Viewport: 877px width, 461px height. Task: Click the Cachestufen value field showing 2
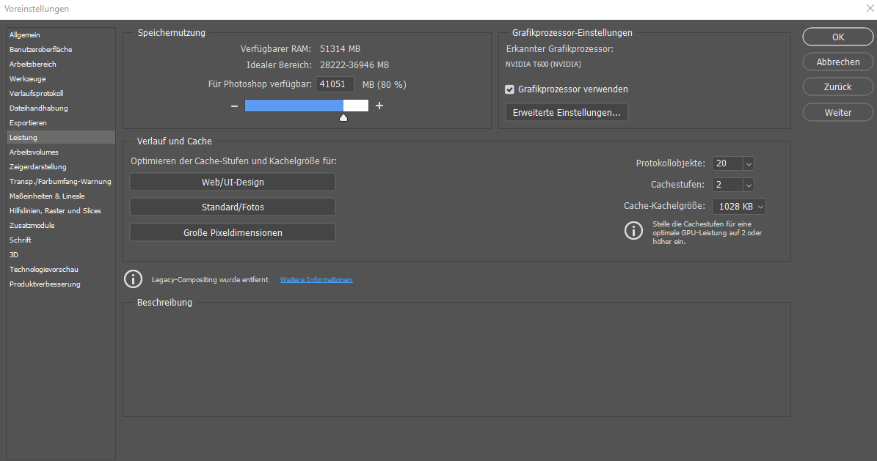pos(727,185)
